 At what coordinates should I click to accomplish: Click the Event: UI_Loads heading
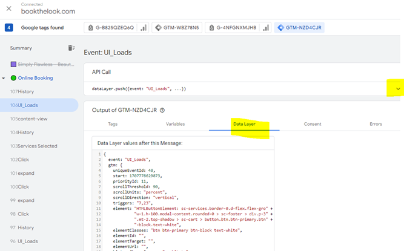pyautogui.click(x=108, y=53)
